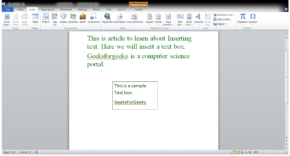Insert a Blank Page

tap(16, 20)
